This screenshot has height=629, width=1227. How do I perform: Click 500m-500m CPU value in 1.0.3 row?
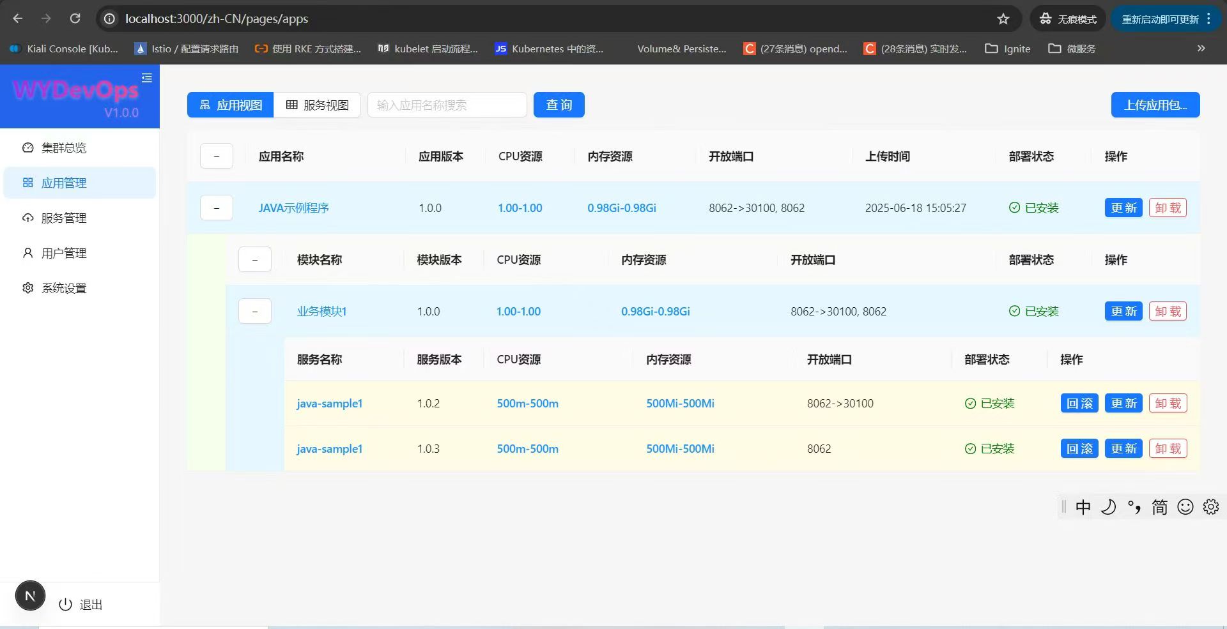click(x=527, y=448)
